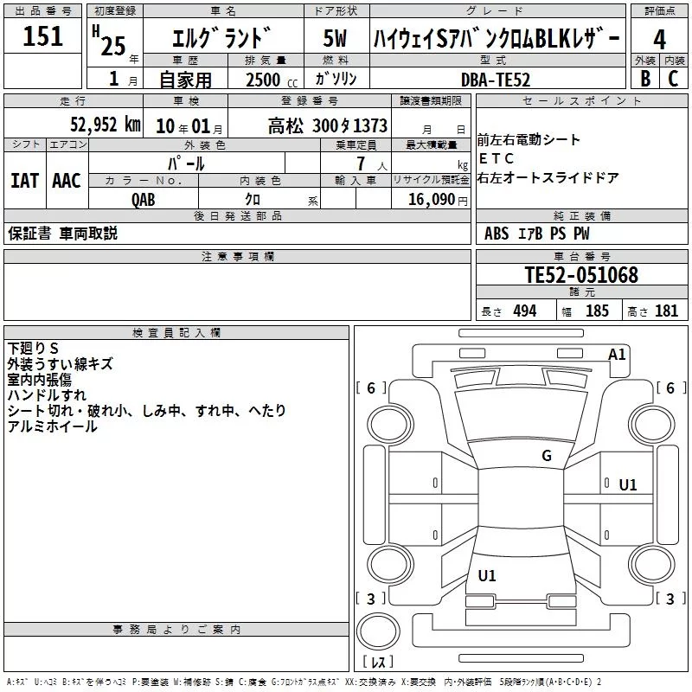
Task: Click the air conditioner code AAC
Action: [x=67, y=181]
